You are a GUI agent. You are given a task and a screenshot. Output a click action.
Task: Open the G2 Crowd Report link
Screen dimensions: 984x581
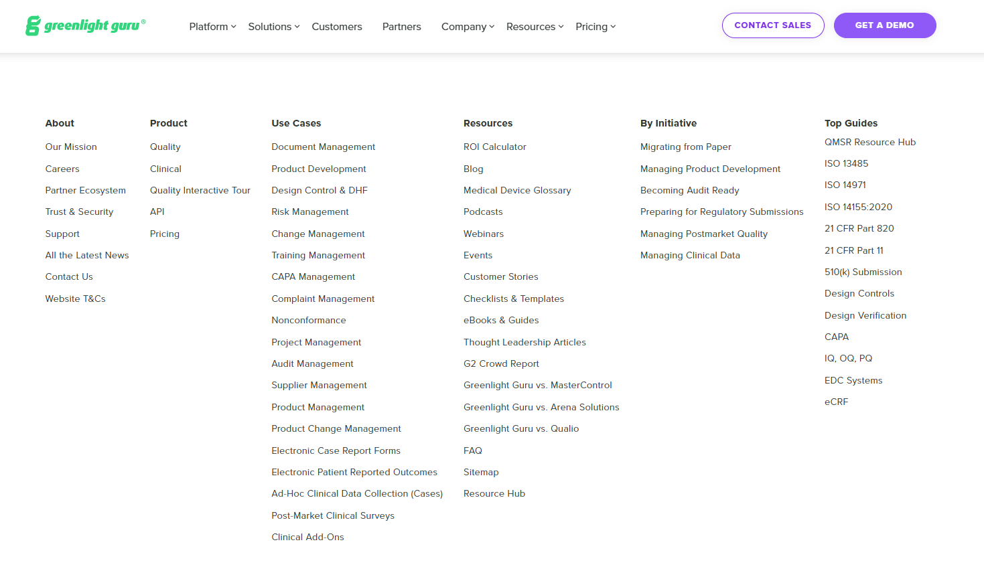pyautogui.click(x=501, y=363)
